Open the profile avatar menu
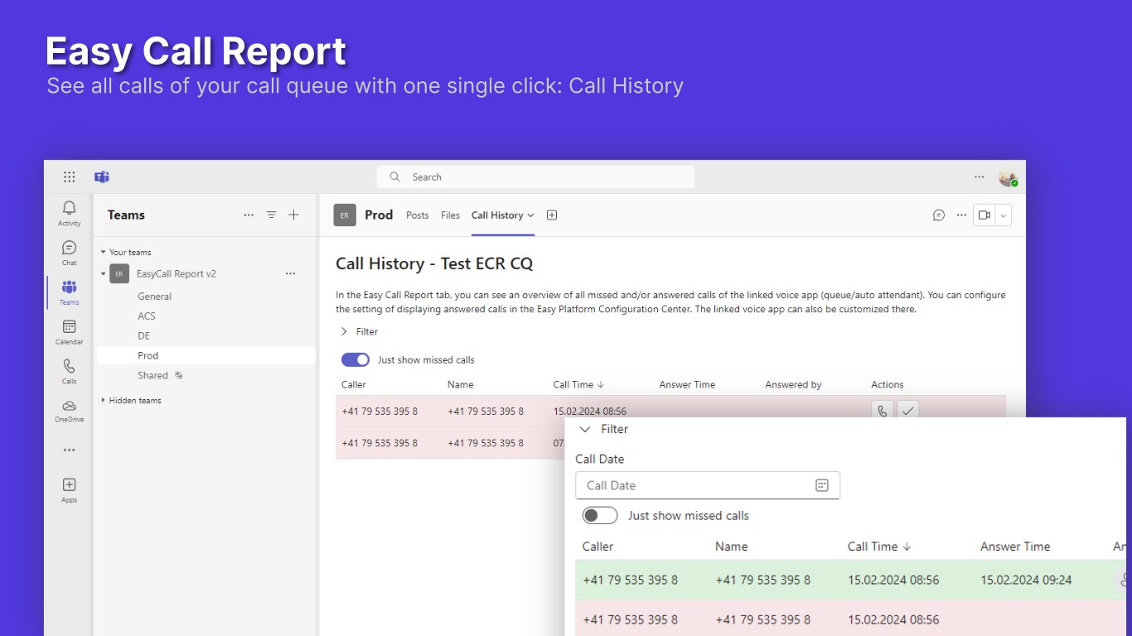Viewport: 1132px width, 636px height. pyautogui.click(x=1008, y=177)
